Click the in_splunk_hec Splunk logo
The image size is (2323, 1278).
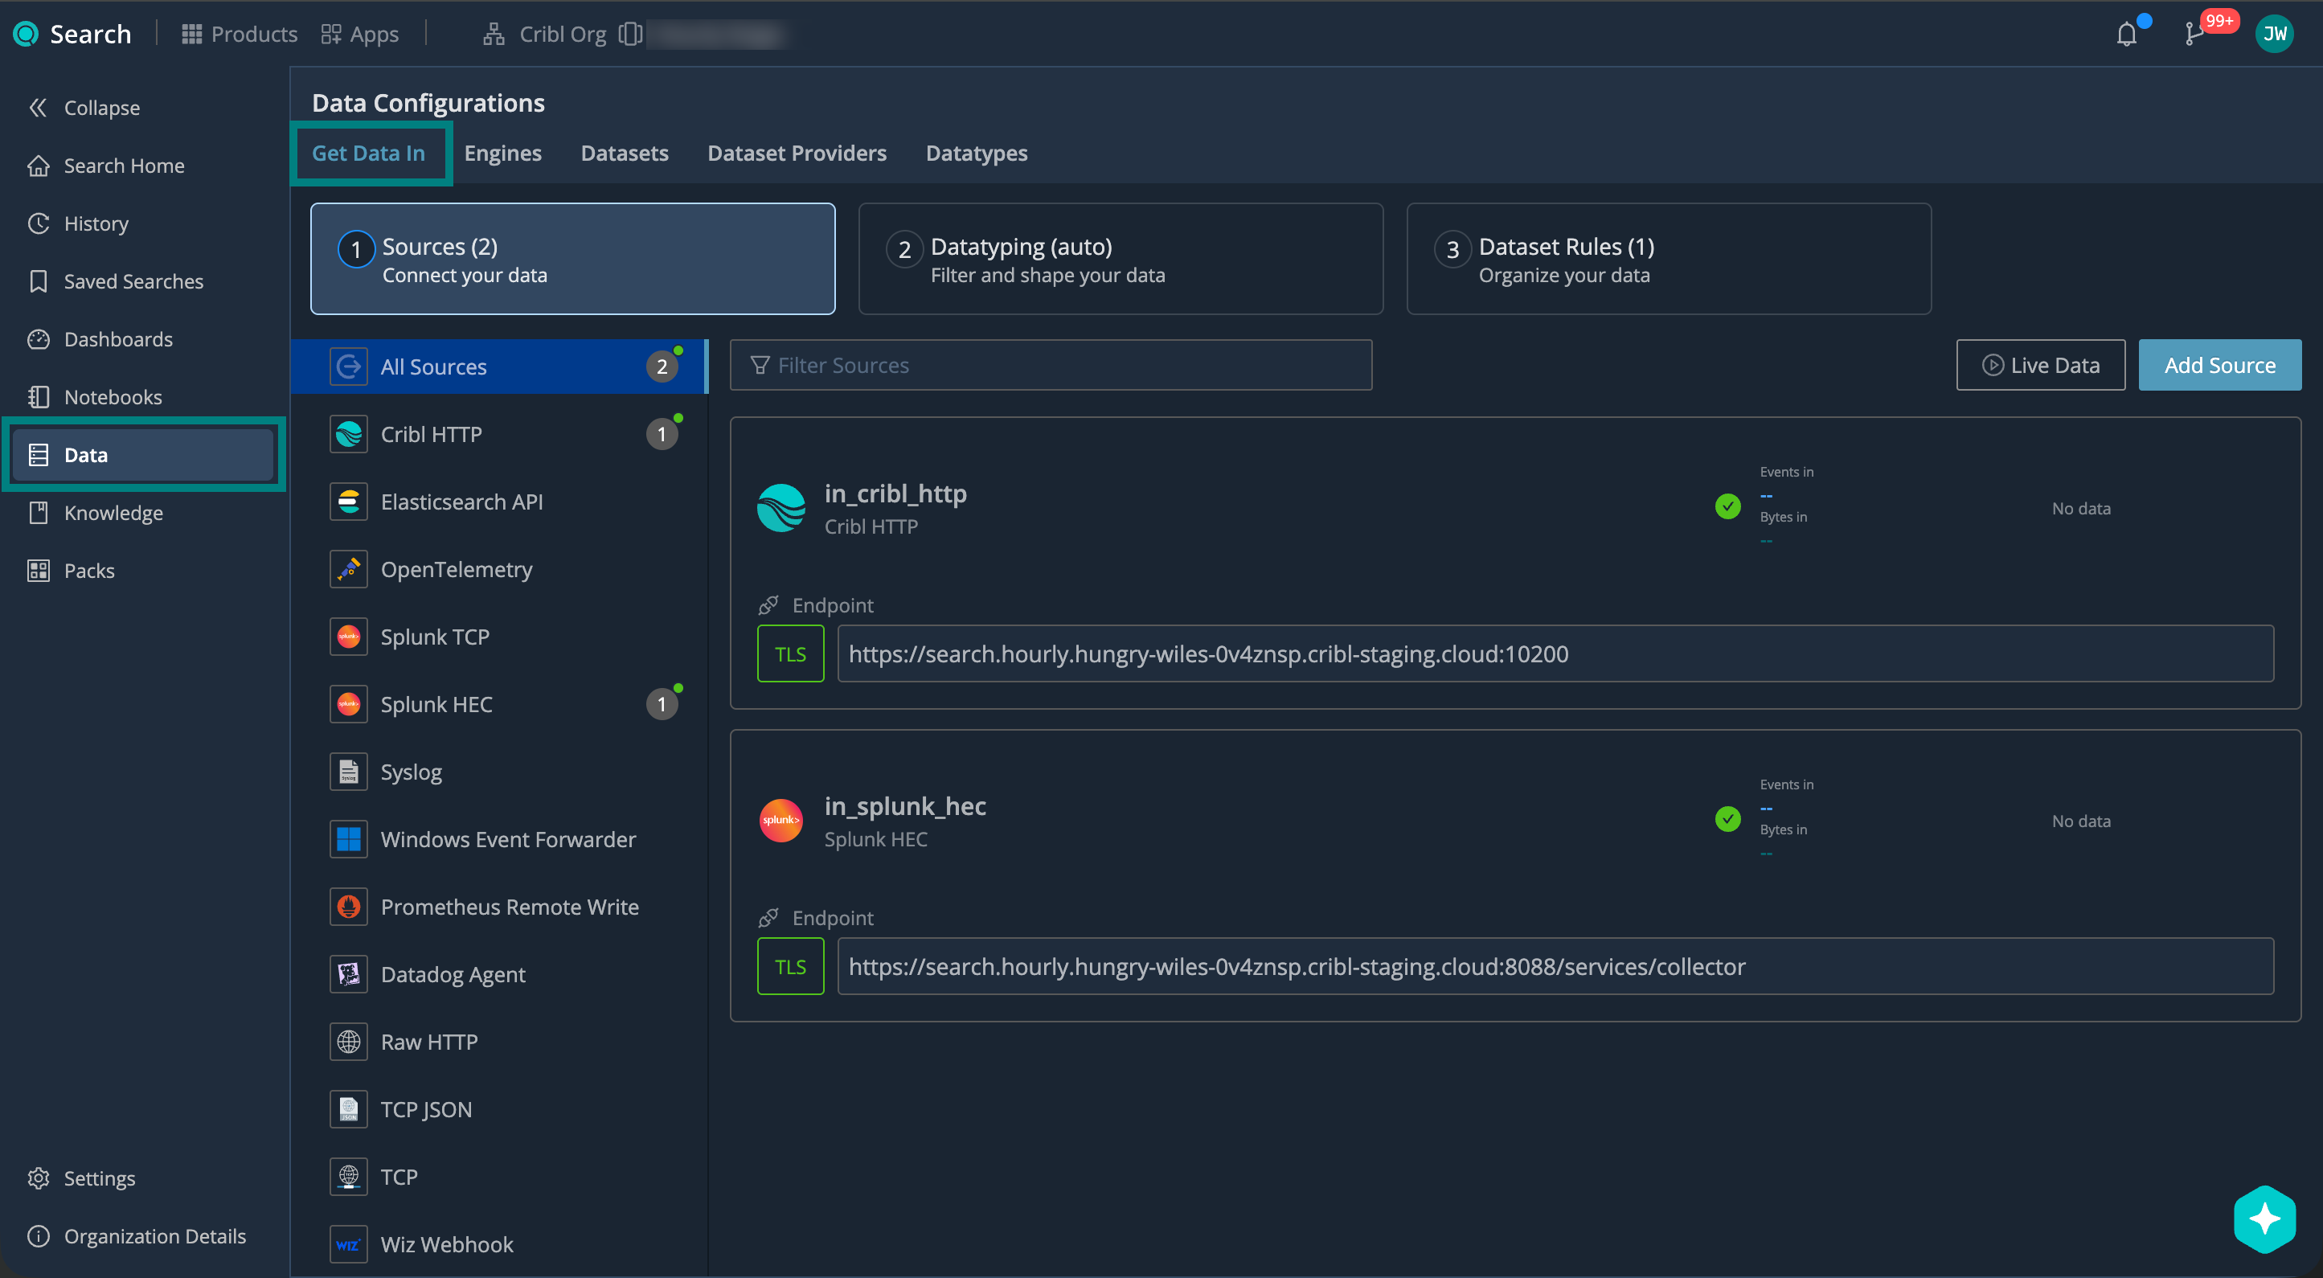pos(781,820)
